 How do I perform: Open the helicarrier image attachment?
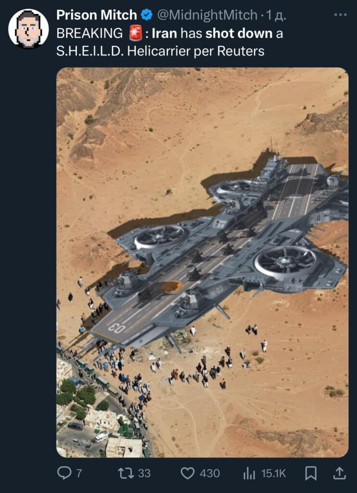[203, 262]
